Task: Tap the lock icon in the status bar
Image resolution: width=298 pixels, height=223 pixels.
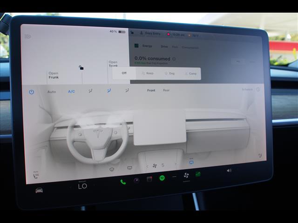Action: tap(132, 33)
